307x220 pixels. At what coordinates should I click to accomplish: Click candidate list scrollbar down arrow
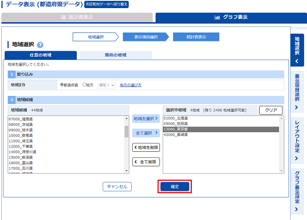click(x=127, y=171)
